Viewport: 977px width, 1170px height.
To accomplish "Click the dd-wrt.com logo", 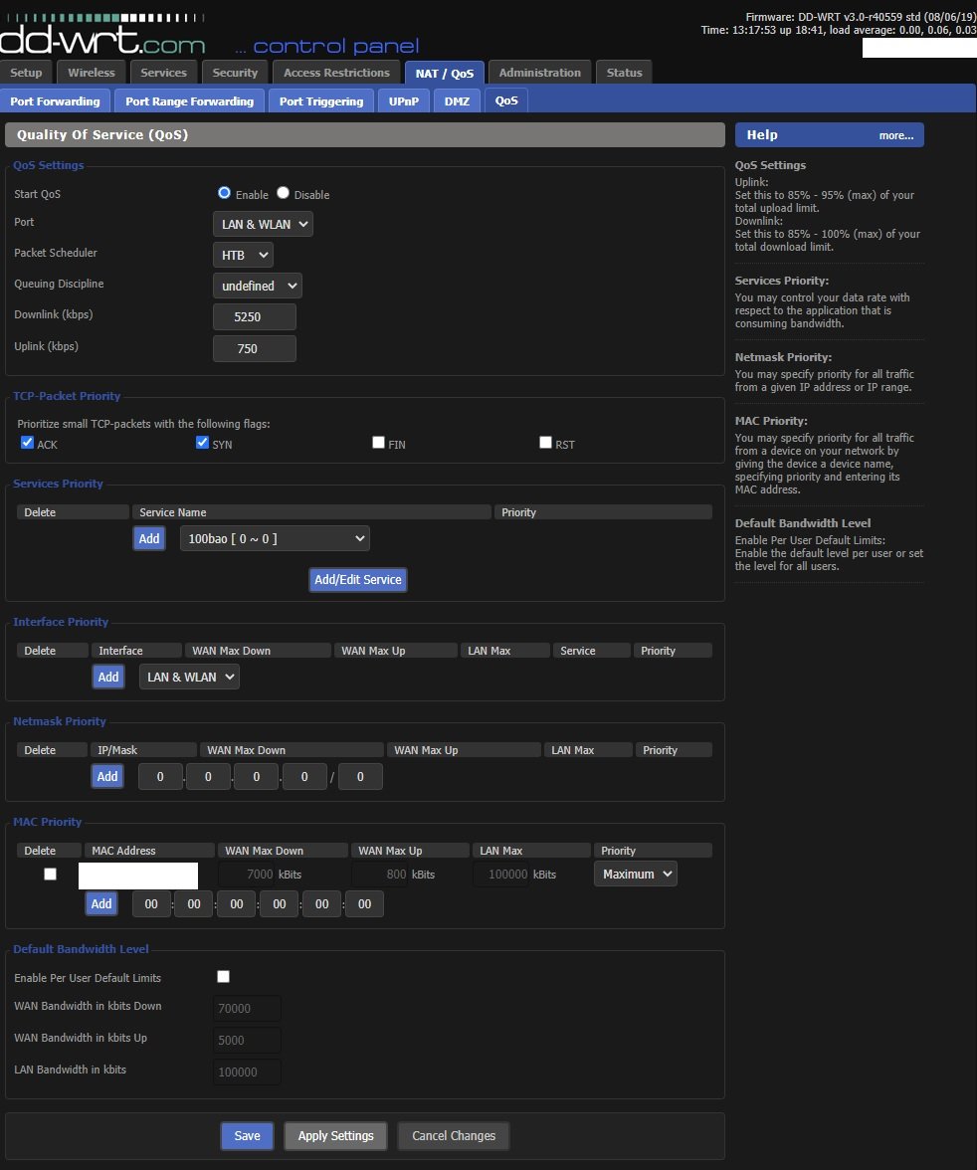I will 102,40.
